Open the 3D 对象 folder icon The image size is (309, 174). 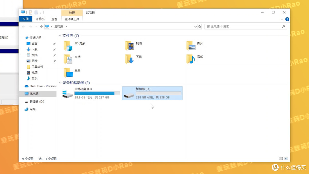pos(68,46)
